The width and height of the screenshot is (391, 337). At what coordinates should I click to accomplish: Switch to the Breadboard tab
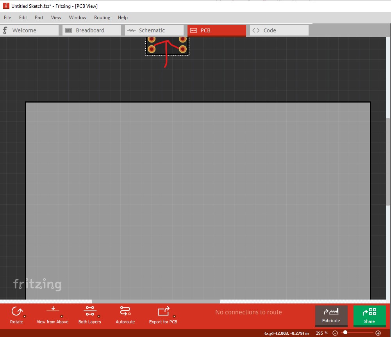(x=91, y=30)
